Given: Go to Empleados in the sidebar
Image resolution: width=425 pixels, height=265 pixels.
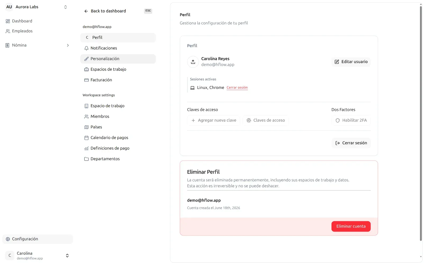Looking at the screenshot, I should 37,31.
